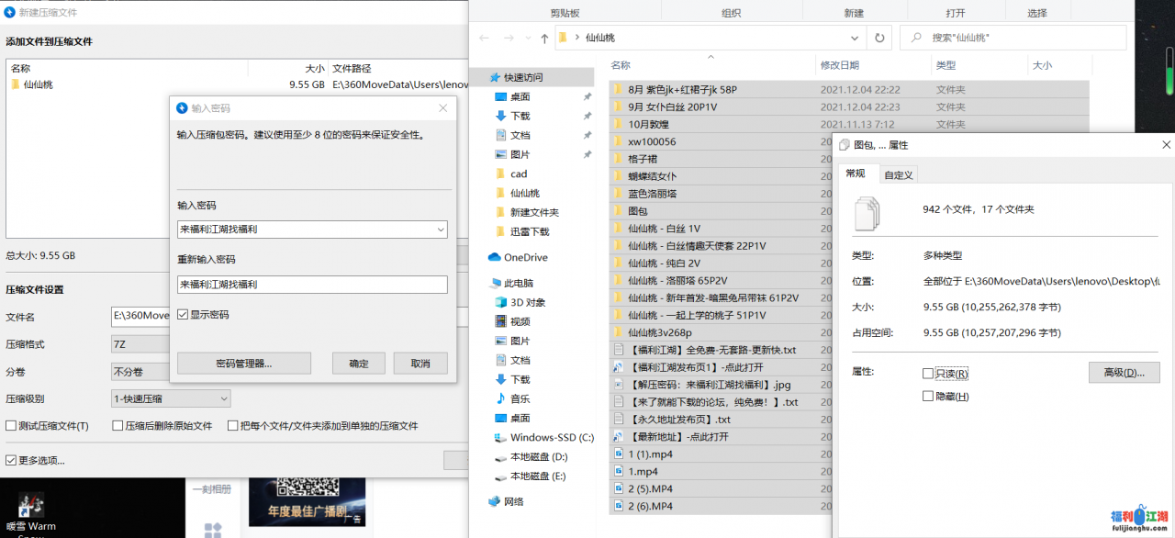Screen dimensions: 1175x538
Task: Click the refresh icon beside the address bar
Action: [x=879, y=38]
